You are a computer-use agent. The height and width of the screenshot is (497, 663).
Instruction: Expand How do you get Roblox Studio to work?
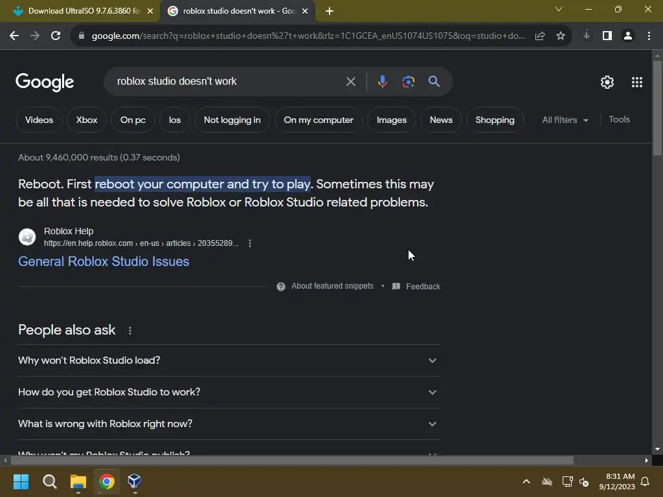(229, 392)
